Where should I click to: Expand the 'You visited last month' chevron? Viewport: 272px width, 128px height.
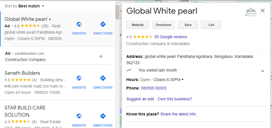[263, 71]
